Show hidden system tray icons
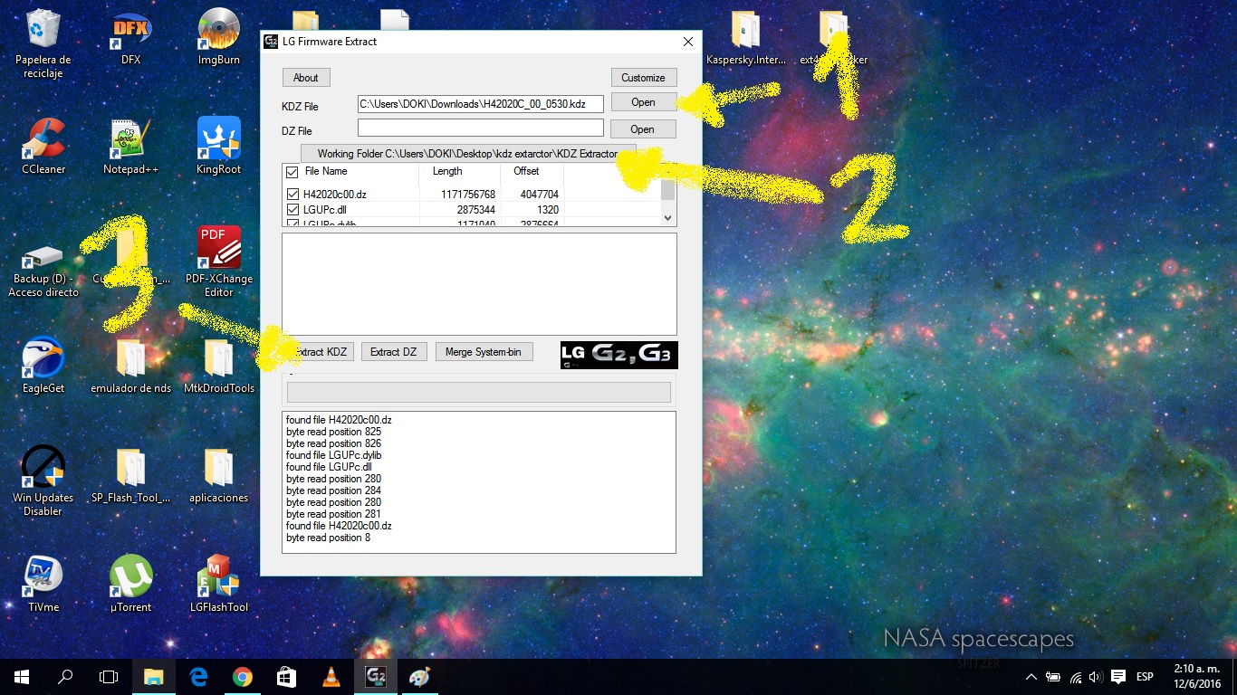The image size is (1237, 695). pyautogui.click(x=1031, y=677)
